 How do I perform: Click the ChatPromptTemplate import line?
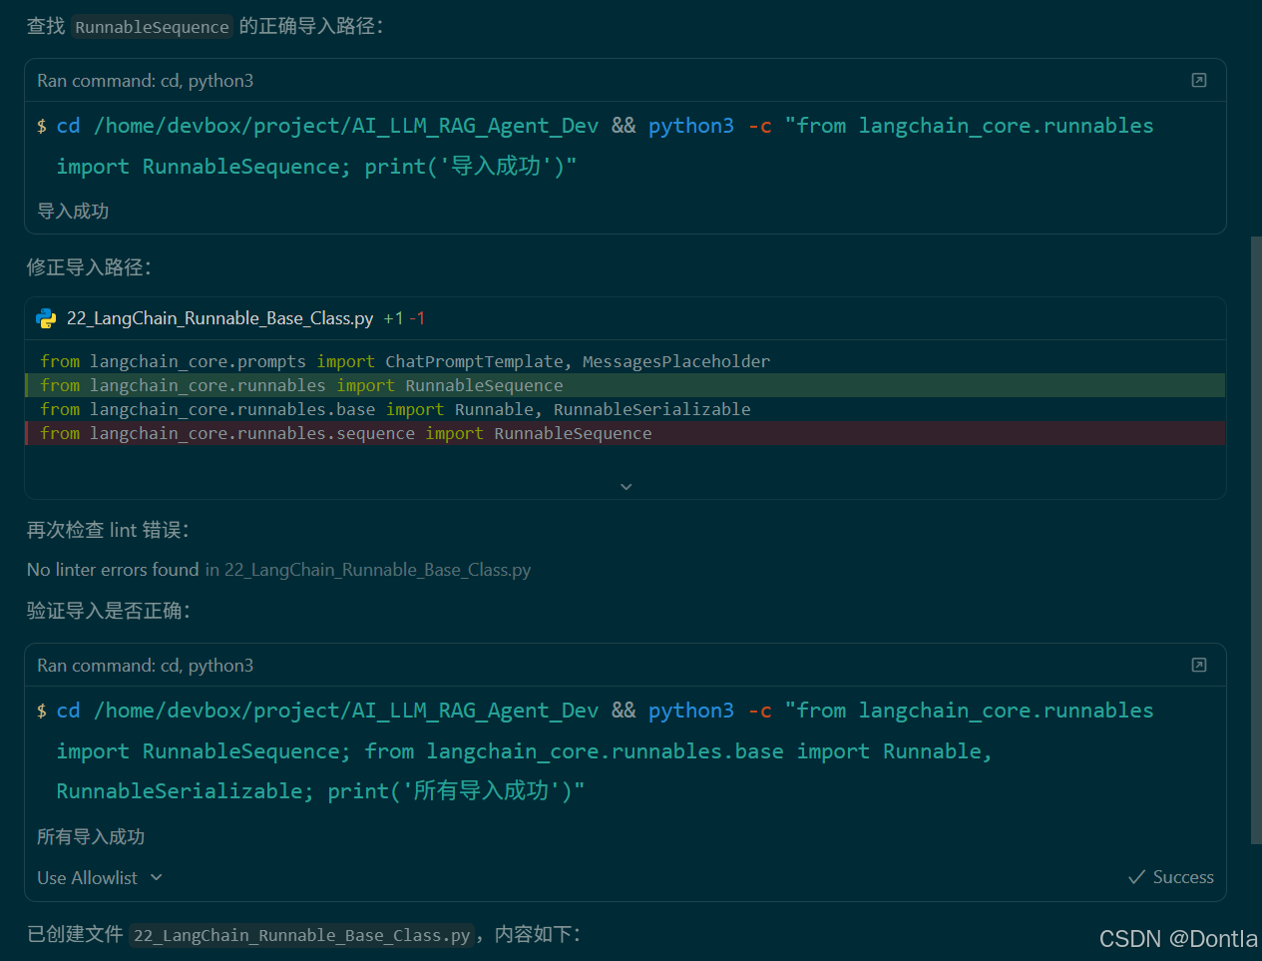[405, 361]
